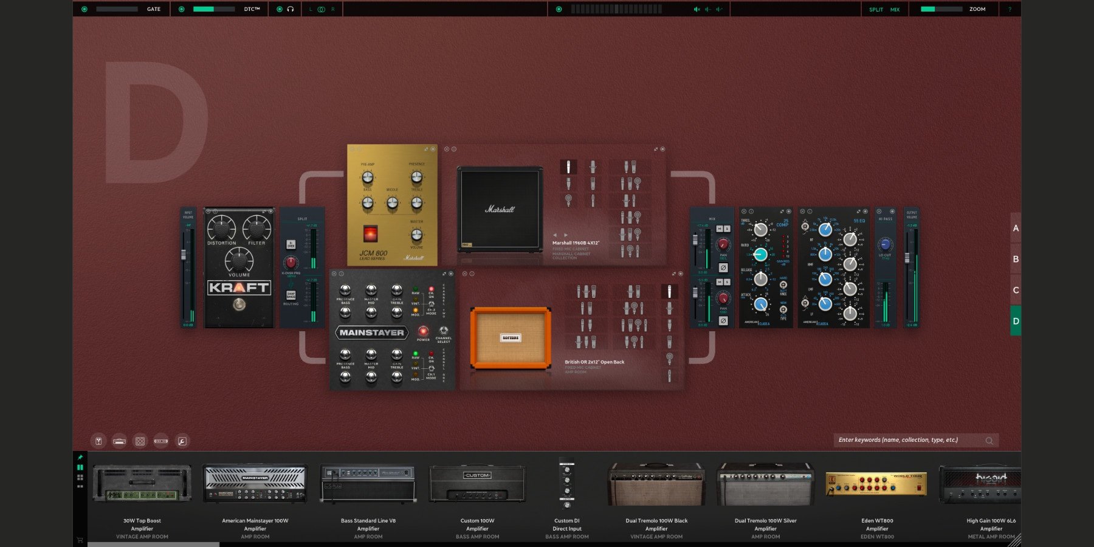Click the headphones monitor icon

click(291, 9)
